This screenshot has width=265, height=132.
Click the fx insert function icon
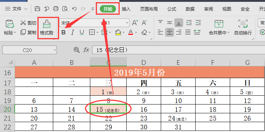(x=86, y=50)
